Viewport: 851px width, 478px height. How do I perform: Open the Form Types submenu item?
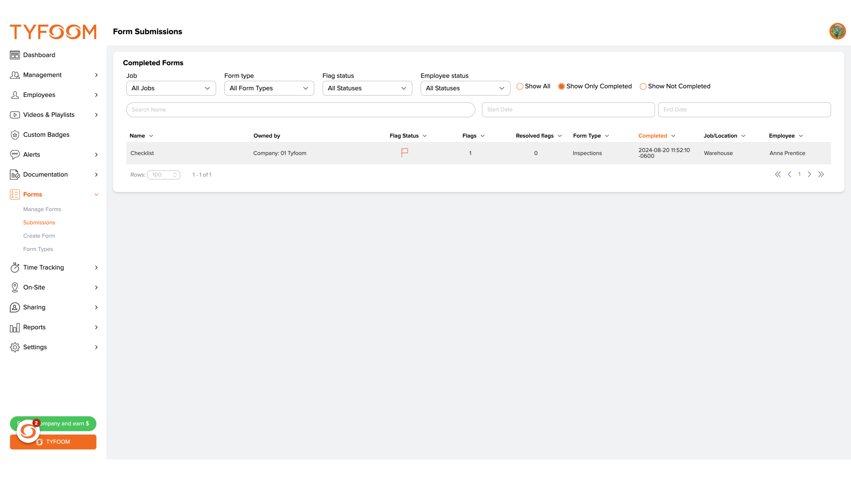[38, 249]
